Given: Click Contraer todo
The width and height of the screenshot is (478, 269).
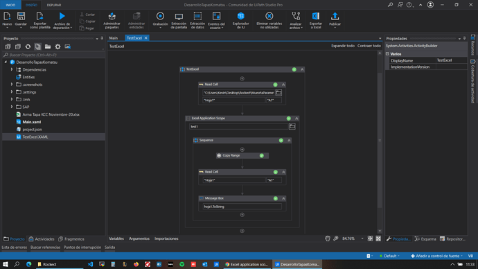Looking at the screenshot, I should (x=369, y=46).
